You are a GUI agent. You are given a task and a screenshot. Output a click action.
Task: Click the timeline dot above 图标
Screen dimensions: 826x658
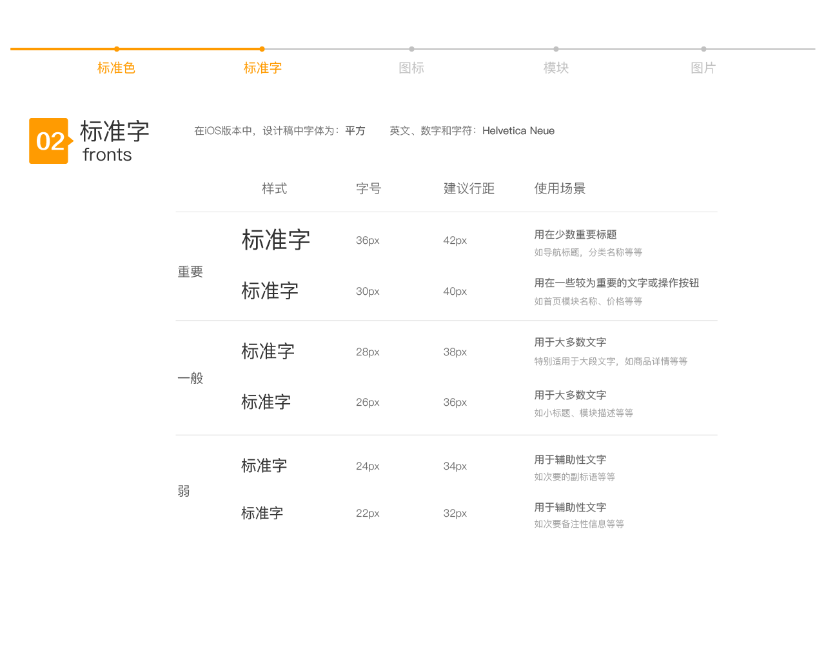click(x=411, y=49)
